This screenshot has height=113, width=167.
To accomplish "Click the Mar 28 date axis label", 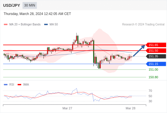I will click(130, 108).
